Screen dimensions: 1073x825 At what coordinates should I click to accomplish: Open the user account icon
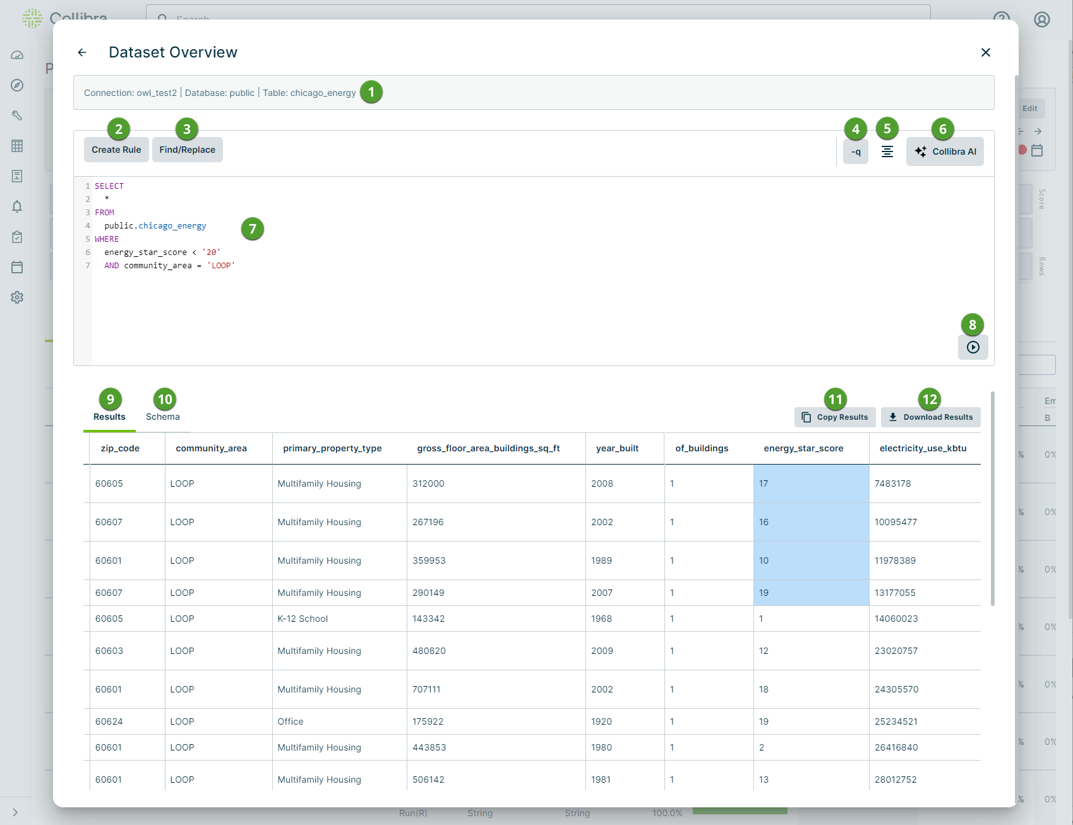point(1041,20)
